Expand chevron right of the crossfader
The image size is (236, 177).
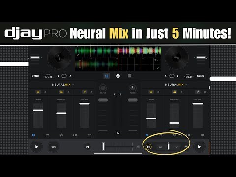coord(138,147)
